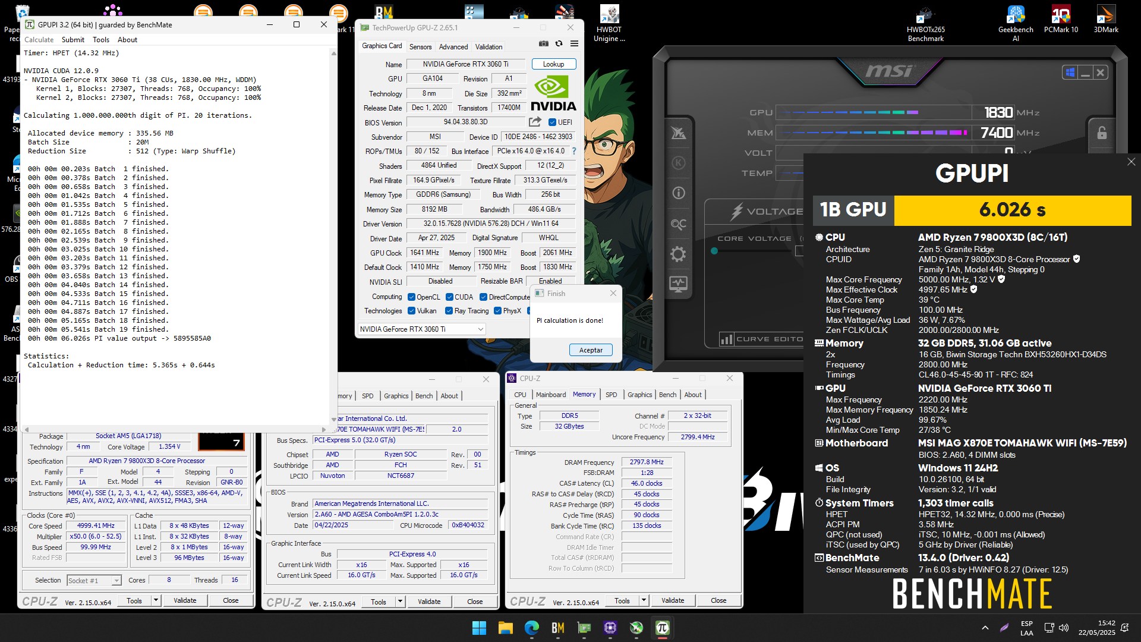Show hidden system tray icons chevron

(985, 628)
